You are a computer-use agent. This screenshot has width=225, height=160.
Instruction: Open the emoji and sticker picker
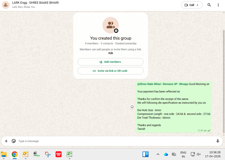click(x=14, y=141)
